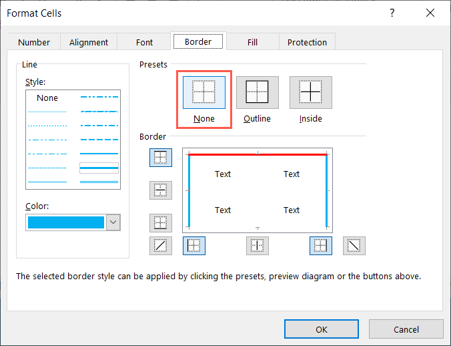451x346 pixels.
Task: Dismiss the dialog with Cancel
Action: point(406,329)
